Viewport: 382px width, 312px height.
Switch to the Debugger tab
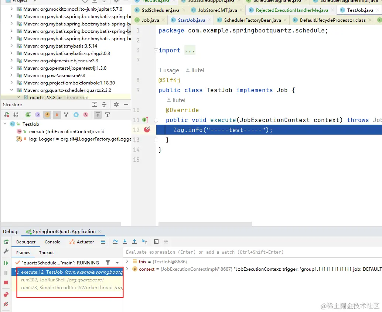(26, 242)
